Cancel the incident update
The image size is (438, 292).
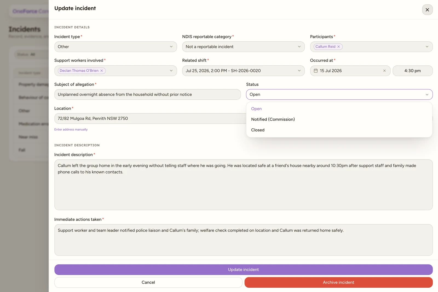pyautogui.click(x=148, y=282)
